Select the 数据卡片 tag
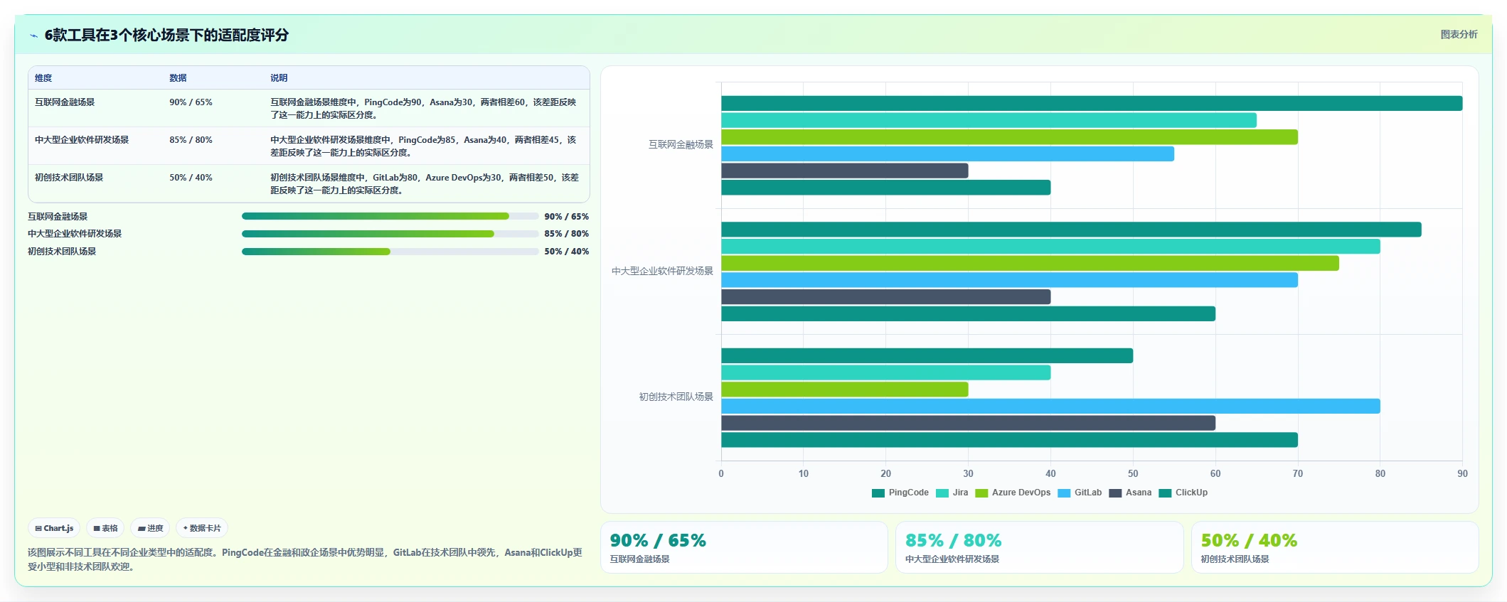 pos(202,528)
